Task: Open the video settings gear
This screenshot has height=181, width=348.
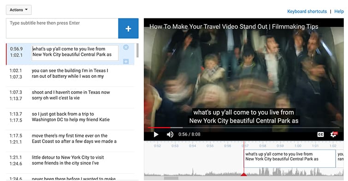Action: coord(334,134)
